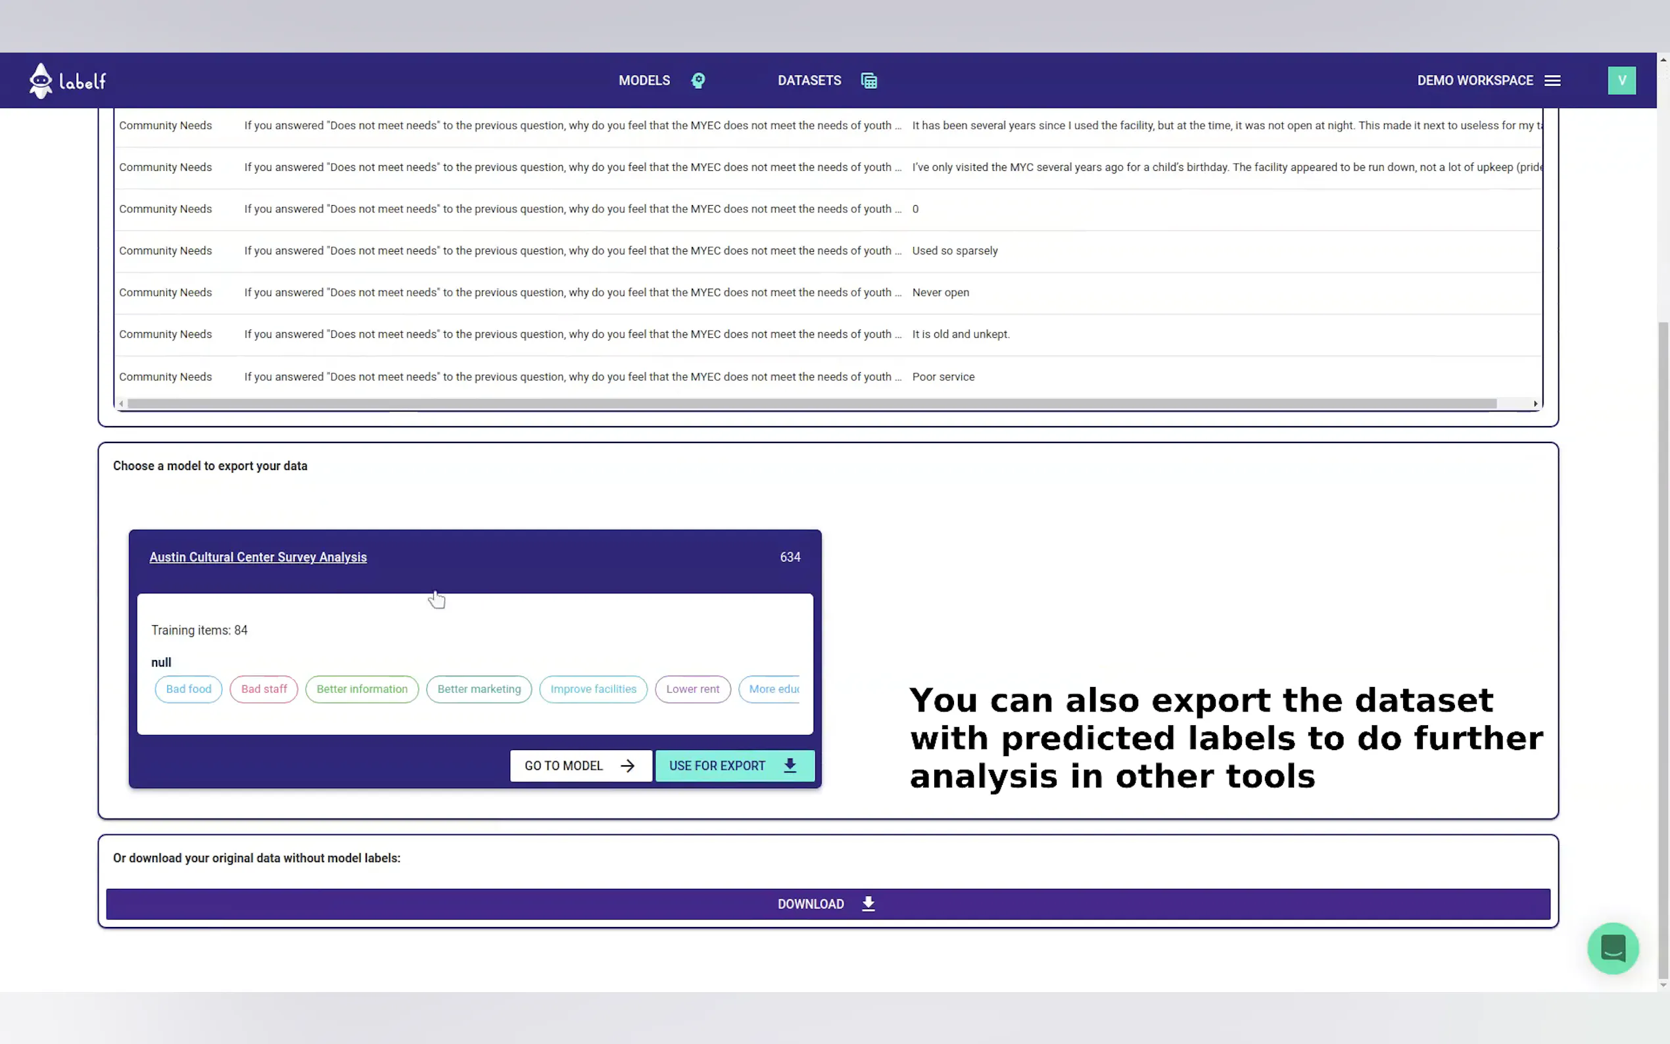Open the Demo Workspace hamburger menu
The width and height of the screenshot is (1670, 1044).
[x=1552, y=81]
